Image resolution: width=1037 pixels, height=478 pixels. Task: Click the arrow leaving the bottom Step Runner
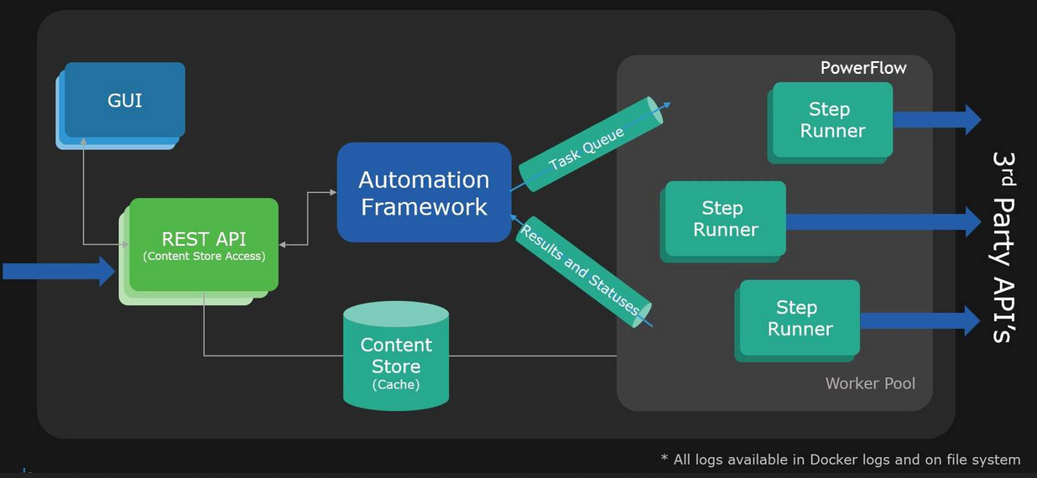pyautogui.click(x=919, y=320)
